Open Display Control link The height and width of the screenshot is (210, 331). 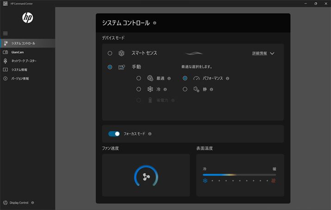19,203
